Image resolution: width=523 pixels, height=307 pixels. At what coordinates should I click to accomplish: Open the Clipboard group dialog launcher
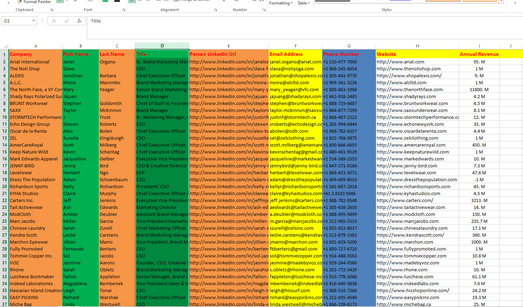click(x=52, y=10)
